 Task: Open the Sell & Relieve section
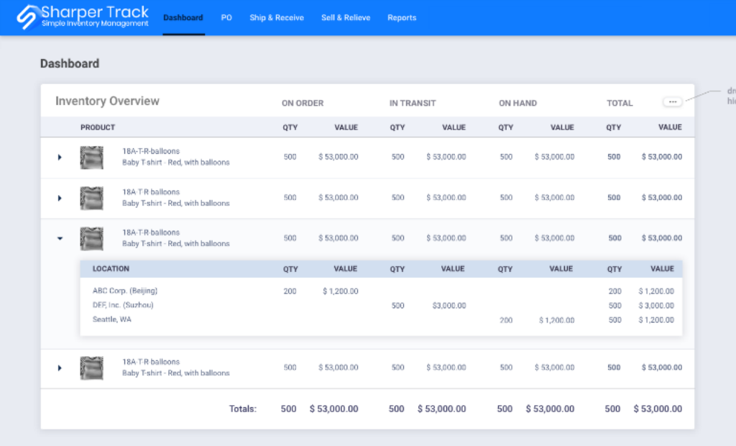[346, 18]
